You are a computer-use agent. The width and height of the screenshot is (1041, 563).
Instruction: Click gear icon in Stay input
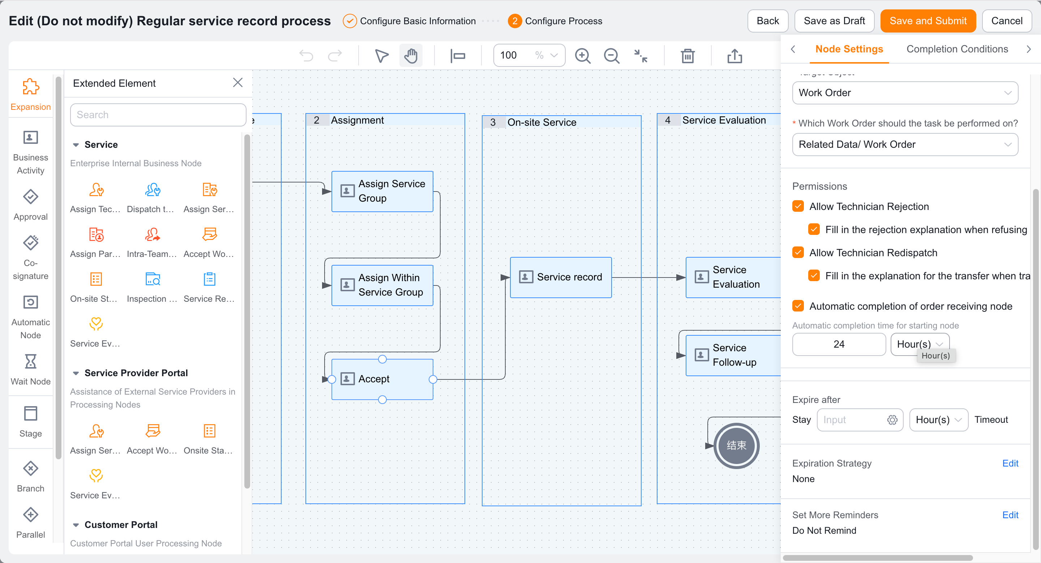[x=892, y=420]
